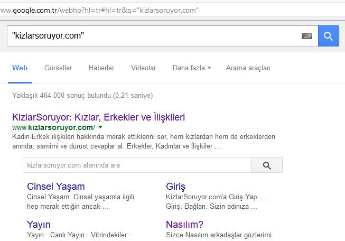The width and height of the screenshot is (345, 241).
Task: Click the sitelinks search magnifier button
Action: (x=267, y=165)
